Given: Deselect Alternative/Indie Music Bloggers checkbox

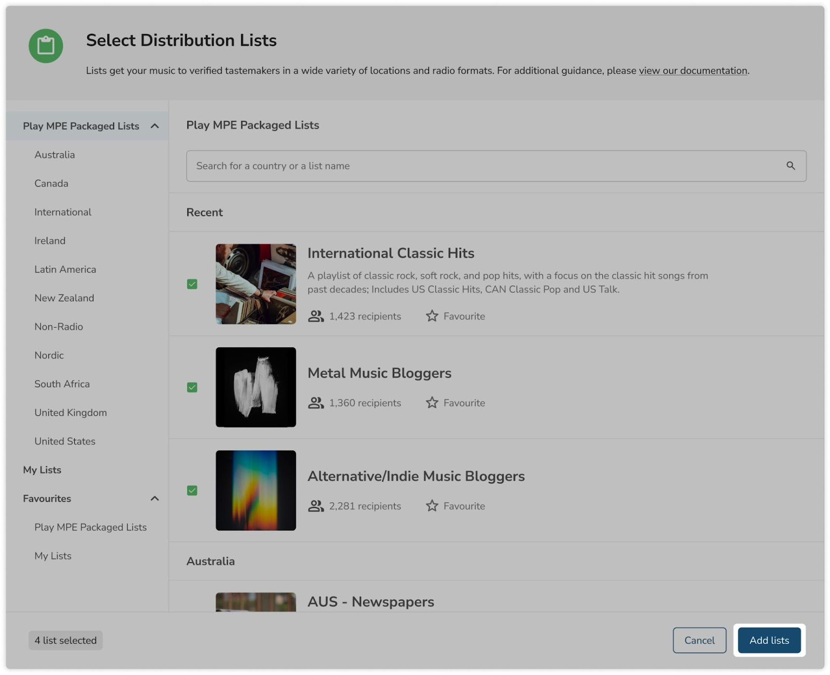Looking at the screenshot, I should (x=192, y=490).
